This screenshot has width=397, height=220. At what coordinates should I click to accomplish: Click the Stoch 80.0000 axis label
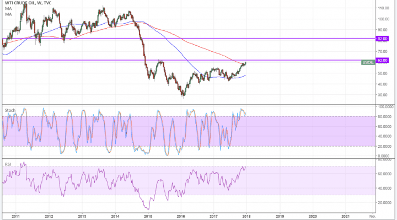pos(385,117)
